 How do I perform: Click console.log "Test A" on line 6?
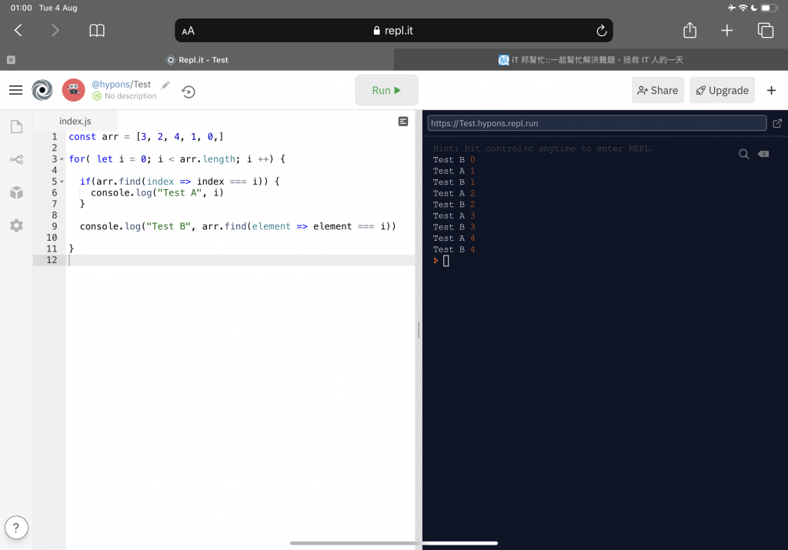[x=157, y=193]
